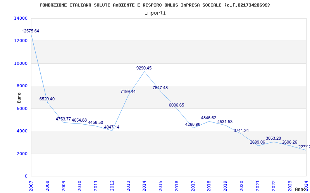Click the 0 y-axis tick label
The height and width of the screenshot is (193, 310).
pos(26,176)
